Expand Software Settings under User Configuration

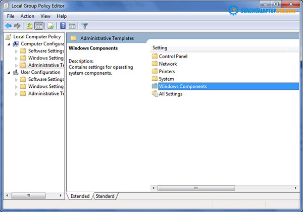(x=16, y=80)
